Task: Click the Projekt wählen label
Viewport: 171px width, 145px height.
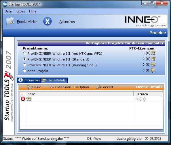Action: point(27,22)
